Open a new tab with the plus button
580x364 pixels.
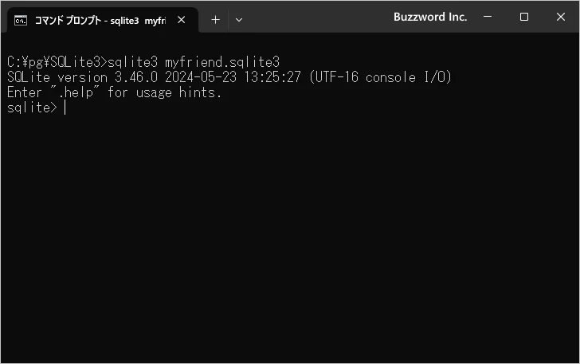coord(215,20)
